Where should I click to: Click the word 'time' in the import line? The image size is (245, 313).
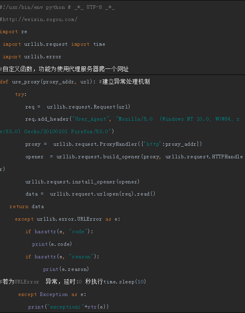click(99, 44)
